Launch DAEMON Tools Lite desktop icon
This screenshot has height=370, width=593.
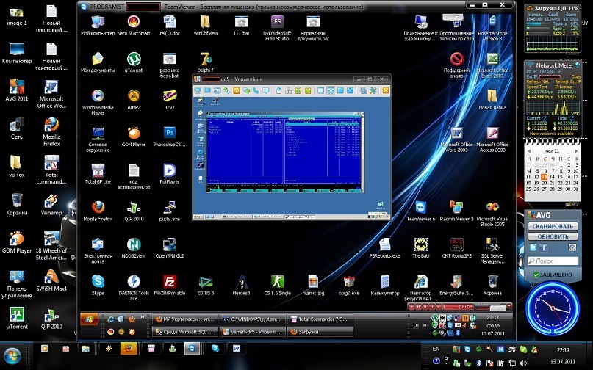134,282
